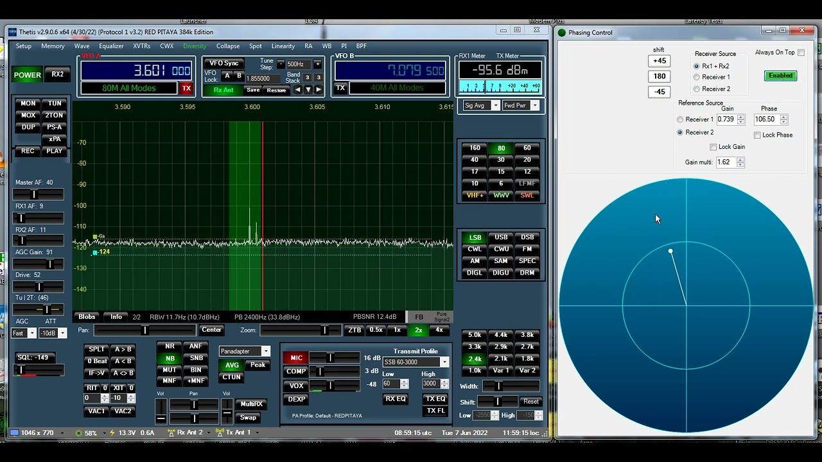This screenshot has height=462, width=822.
Task: Click the CPU usage chip icon
Action: click(x=78, y=433)
